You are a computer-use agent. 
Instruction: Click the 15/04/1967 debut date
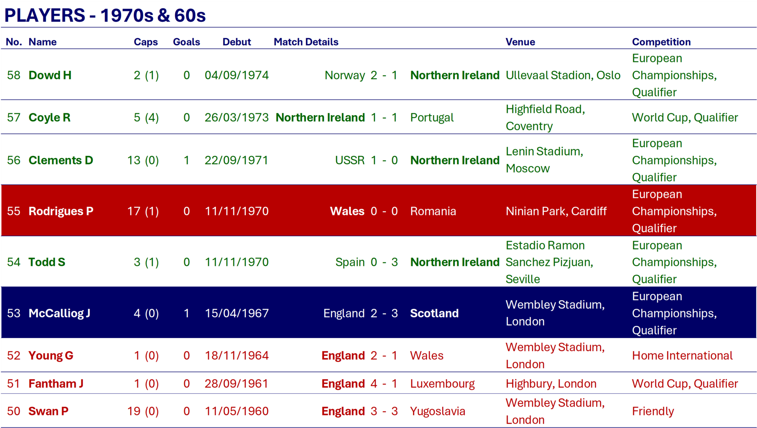(236, 313)
